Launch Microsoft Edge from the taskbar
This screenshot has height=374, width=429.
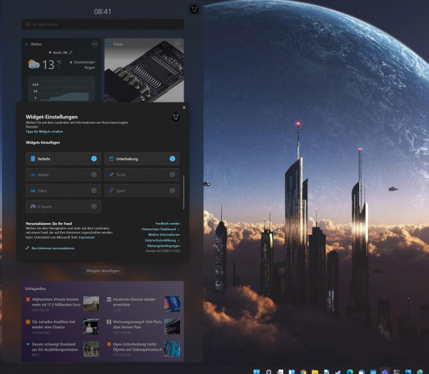click(x=350, y=372)
